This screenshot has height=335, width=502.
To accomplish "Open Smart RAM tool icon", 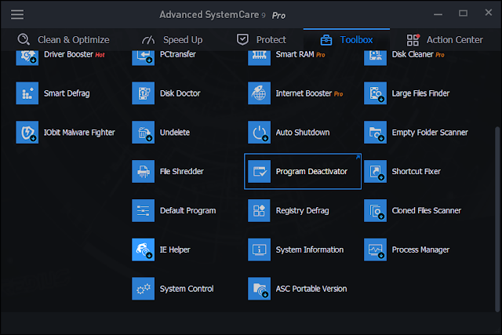I will (259, 57).
